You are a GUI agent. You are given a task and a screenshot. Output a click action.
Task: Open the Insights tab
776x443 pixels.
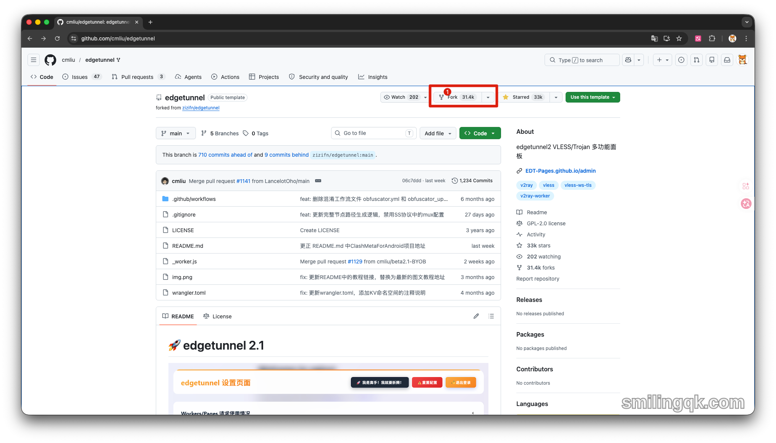(x=373, y=77)
